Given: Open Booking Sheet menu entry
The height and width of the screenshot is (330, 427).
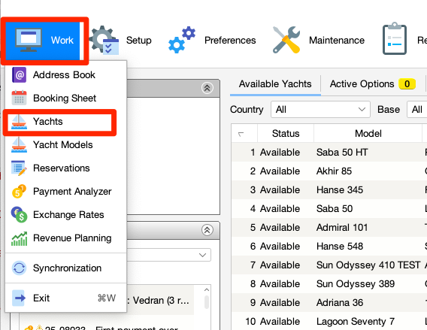Looking at the screenshot, I should point(66,98).
